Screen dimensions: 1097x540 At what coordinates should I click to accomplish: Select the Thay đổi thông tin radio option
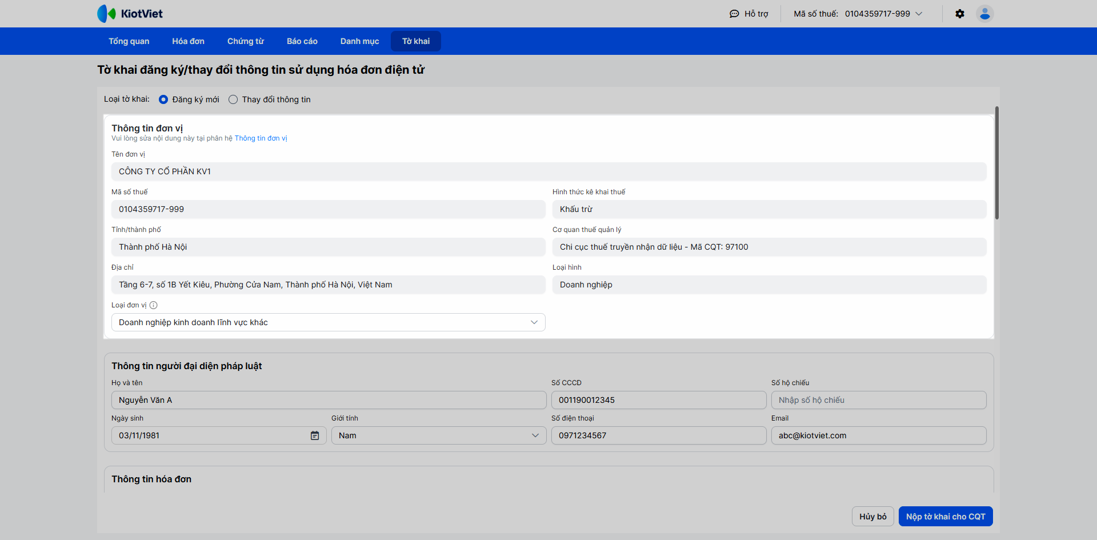pyautogui.click(x=233, y=99)
